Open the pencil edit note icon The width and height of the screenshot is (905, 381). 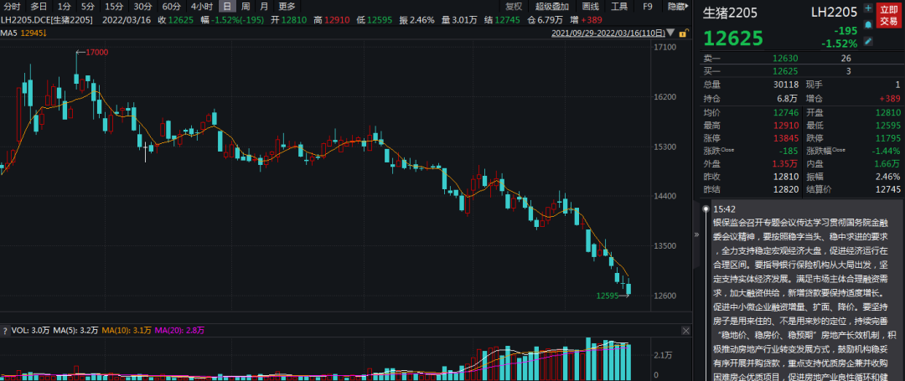[x=867, y=42]
